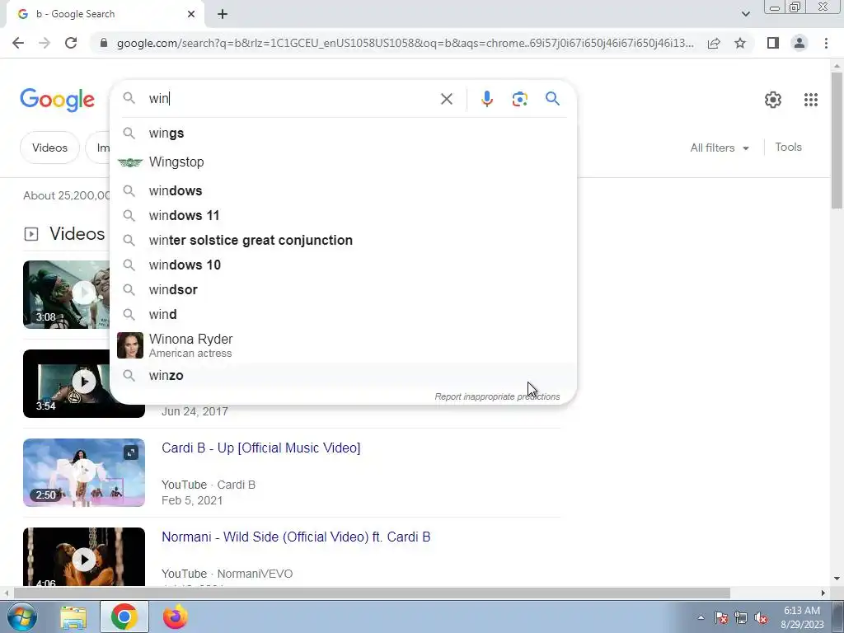Image resolution: width=844 pixels, height=633 pixels.
Task: Select the 'winzo' suggestion
Action: [343, 375]
